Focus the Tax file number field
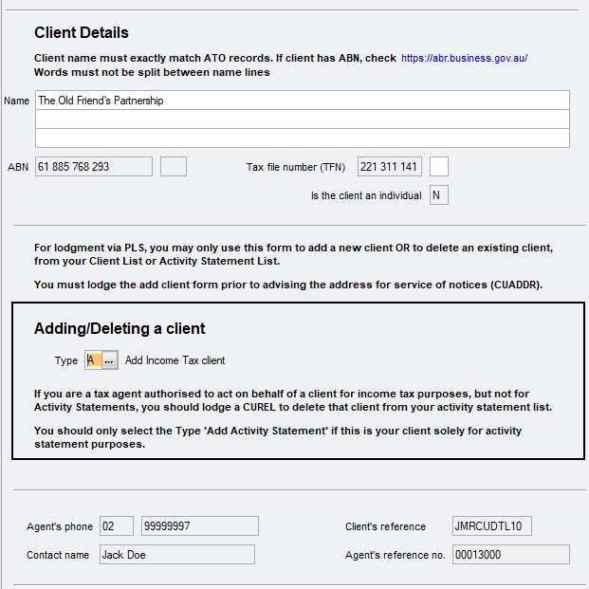Image resolution: width=589 pixels, height=589 pixels. 389,167
